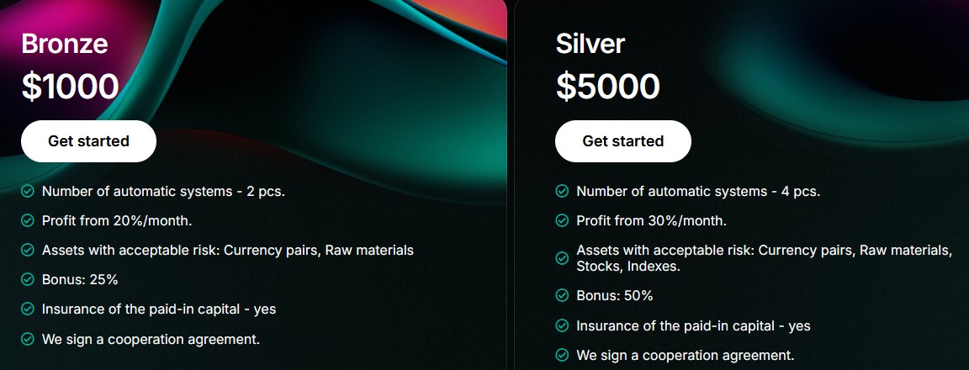Click the $5000 Silver price
969x370 pixels.
tap(608, 86)
